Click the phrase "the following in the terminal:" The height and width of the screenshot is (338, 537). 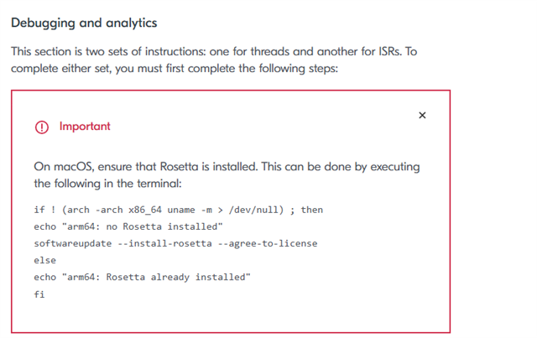(x=107, y=184)
